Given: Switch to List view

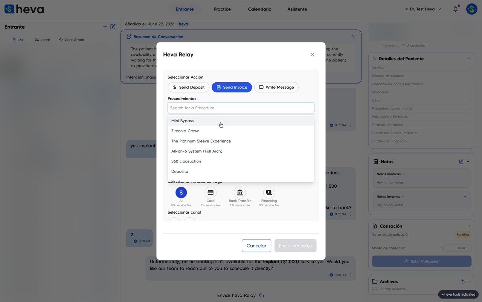Looking at the screenshot, I should (17, 39).
